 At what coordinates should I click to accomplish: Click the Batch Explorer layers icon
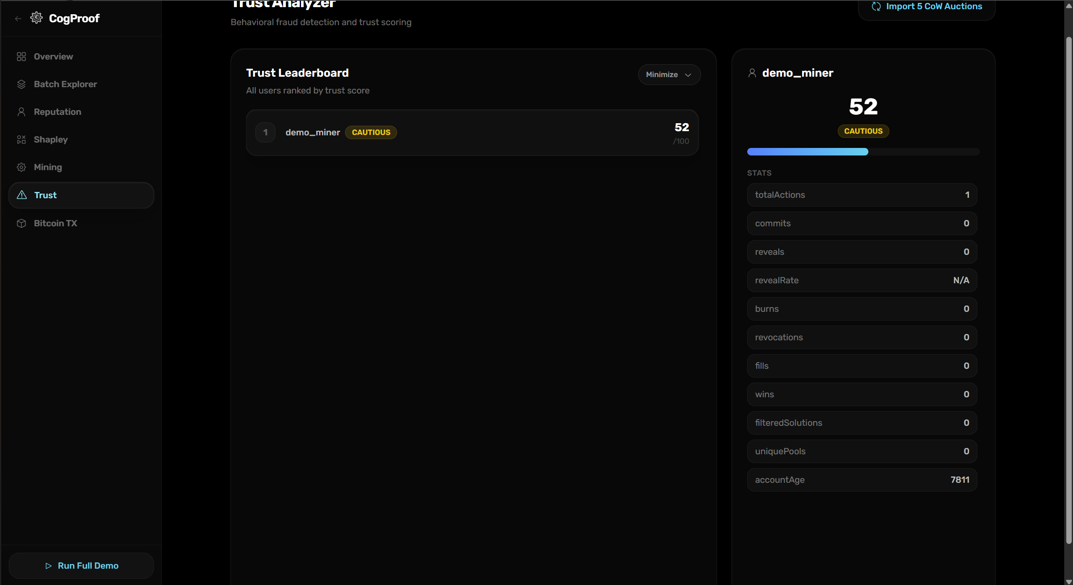coord(21,84)
